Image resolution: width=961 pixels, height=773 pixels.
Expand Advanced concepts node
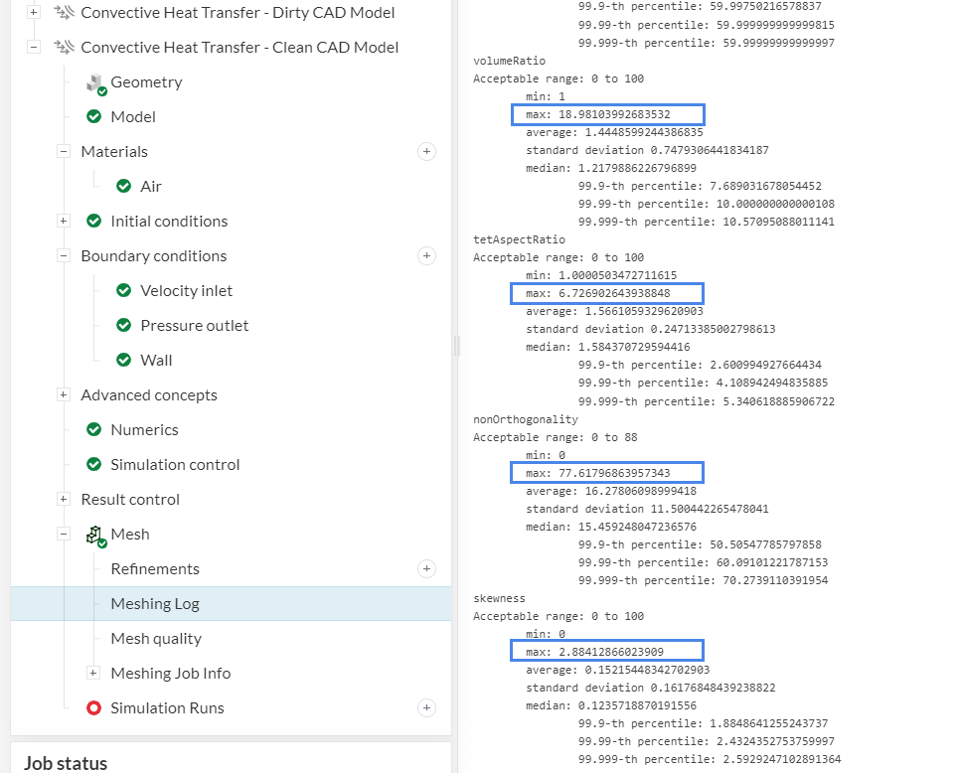64,394
